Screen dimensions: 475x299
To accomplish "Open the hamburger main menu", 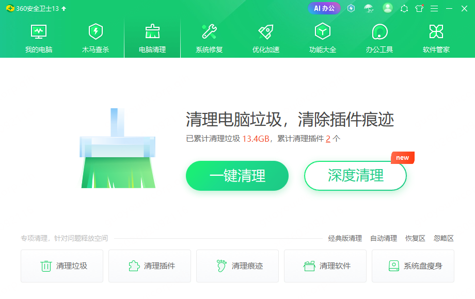I will 434,9.
